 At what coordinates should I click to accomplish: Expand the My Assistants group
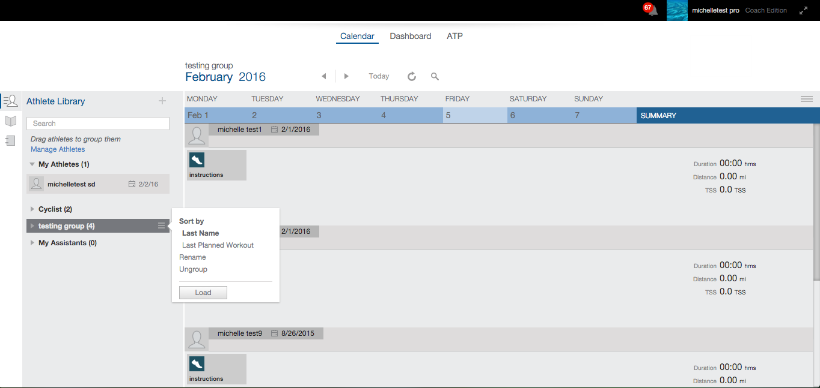click(x=32, y=243)
